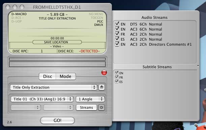Click the eject disc icon button
Screen dimensions: 206x130
(x=101, y=87)
